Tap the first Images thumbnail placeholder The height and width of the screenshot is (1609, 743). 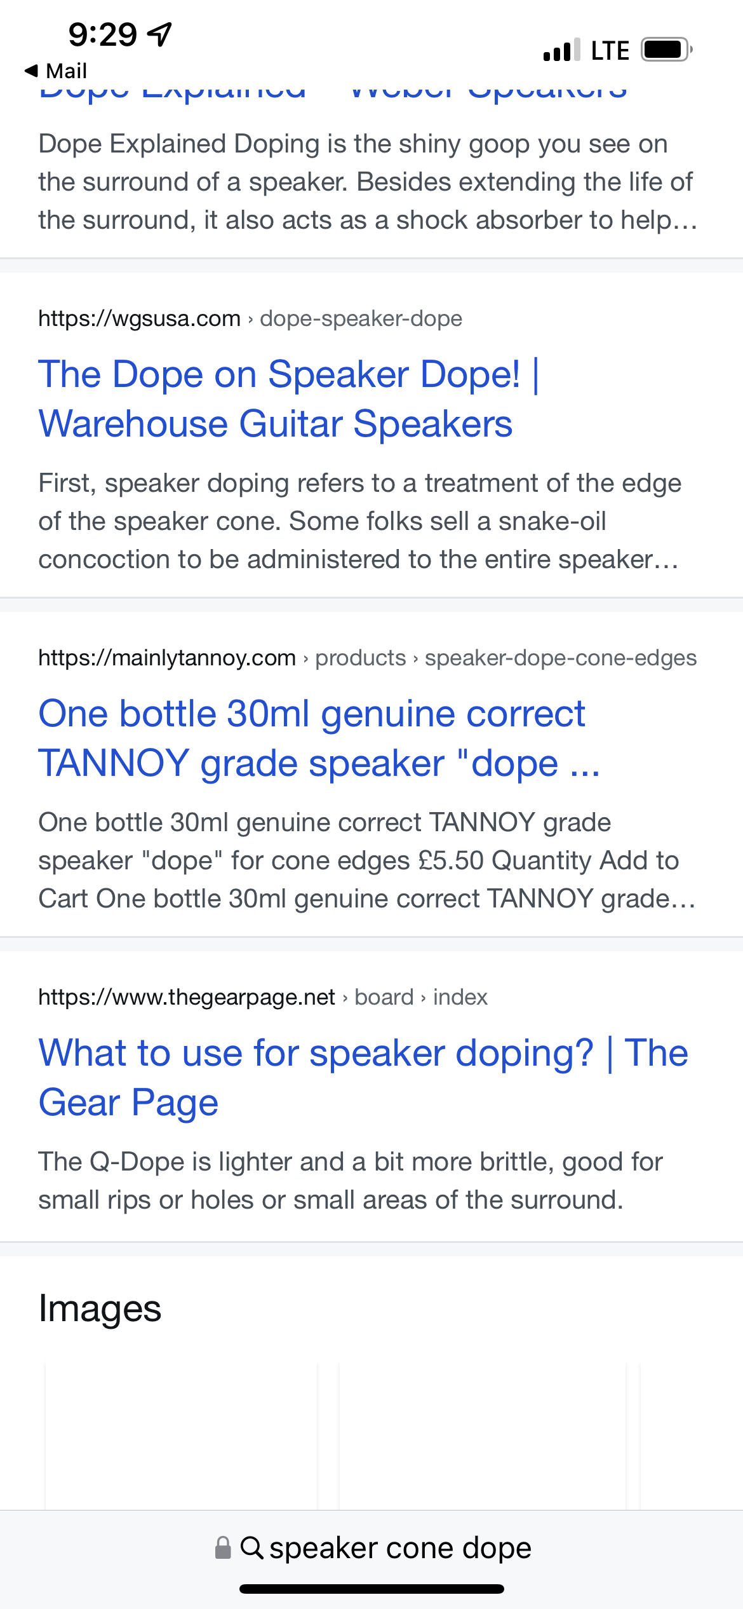pyautogui.click(x=181, y=1436)
